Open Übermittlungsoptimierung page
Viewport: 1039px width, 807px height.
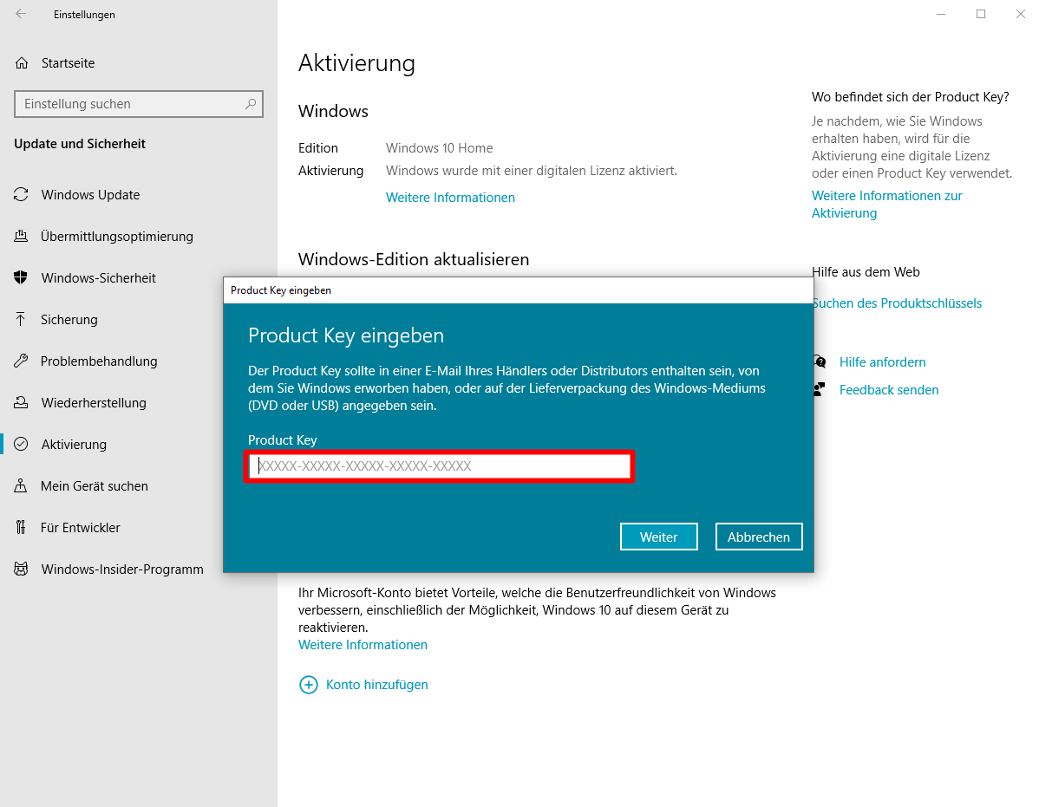pos(116,237)
